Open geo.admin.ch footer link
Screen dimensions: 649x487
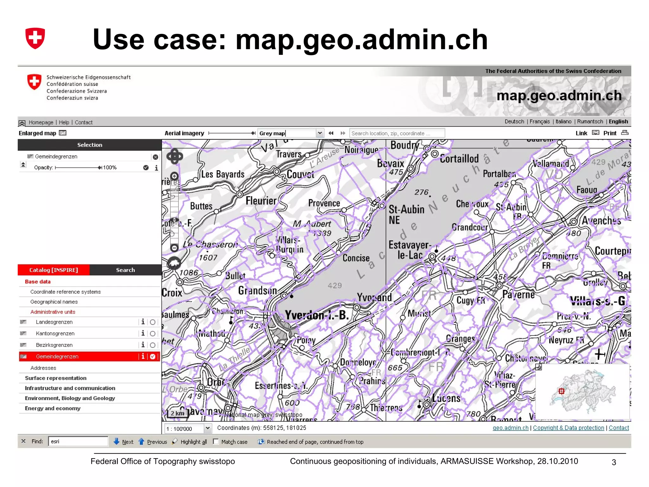(x=511, y=428)
